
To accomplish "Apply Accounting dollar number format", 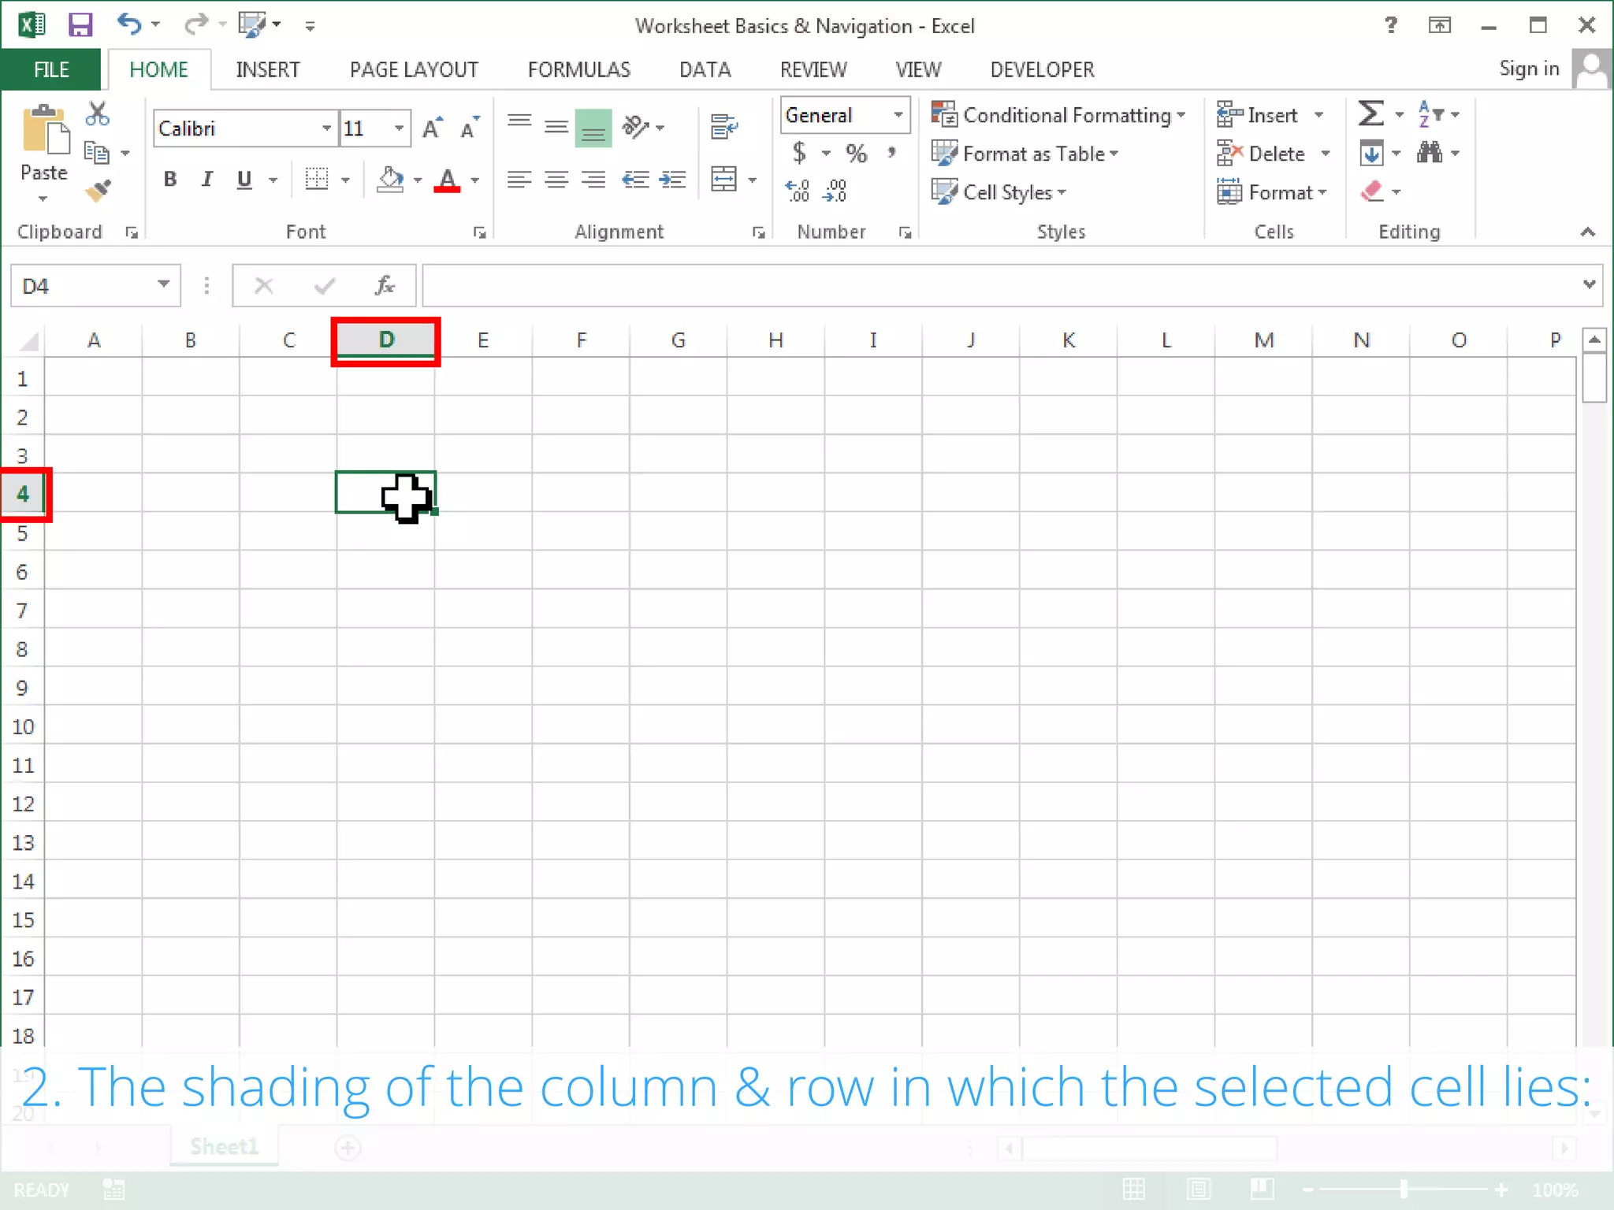I will (799, 152).
